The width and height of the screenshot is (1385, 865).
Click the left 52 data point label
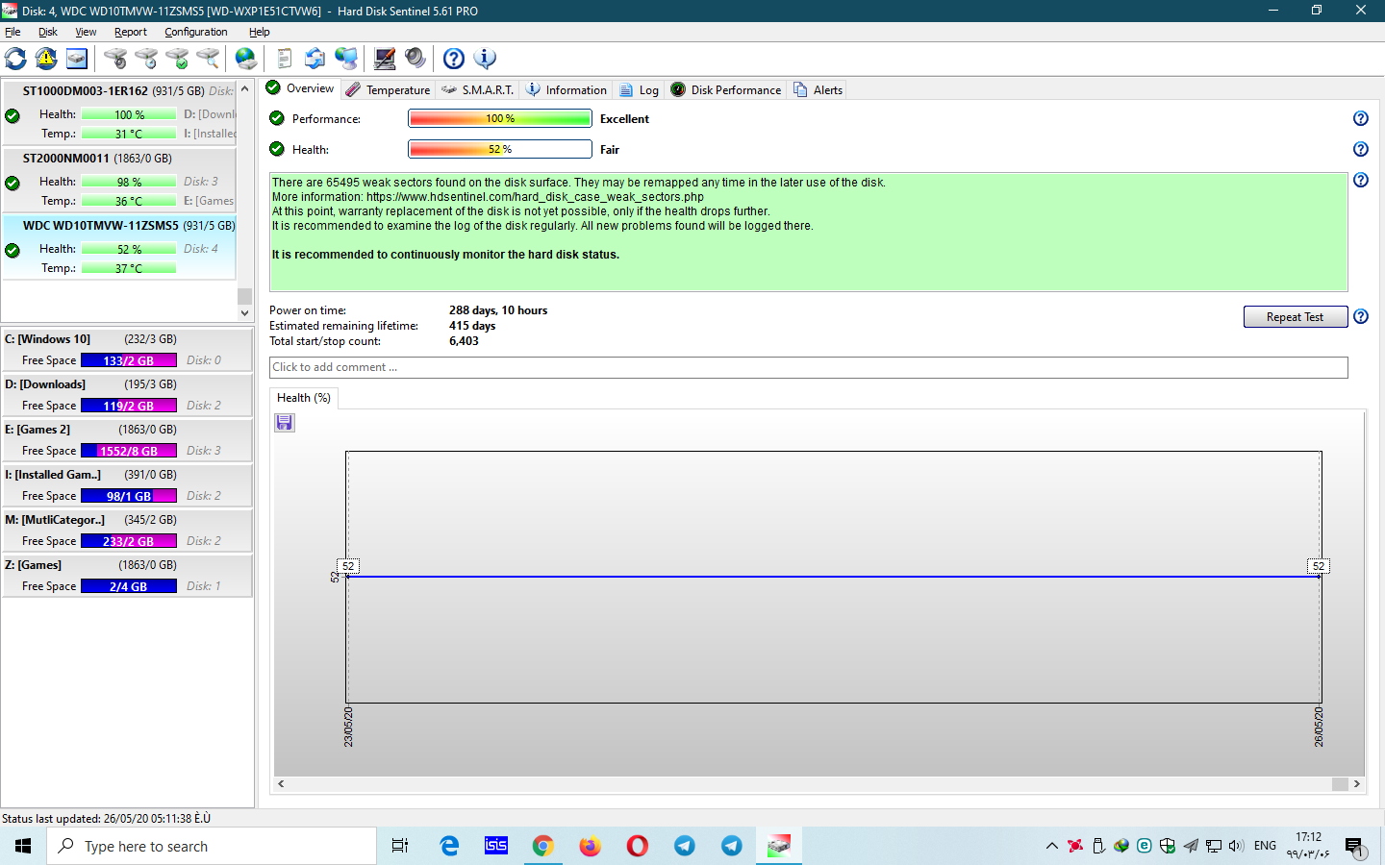click(348, 566)
